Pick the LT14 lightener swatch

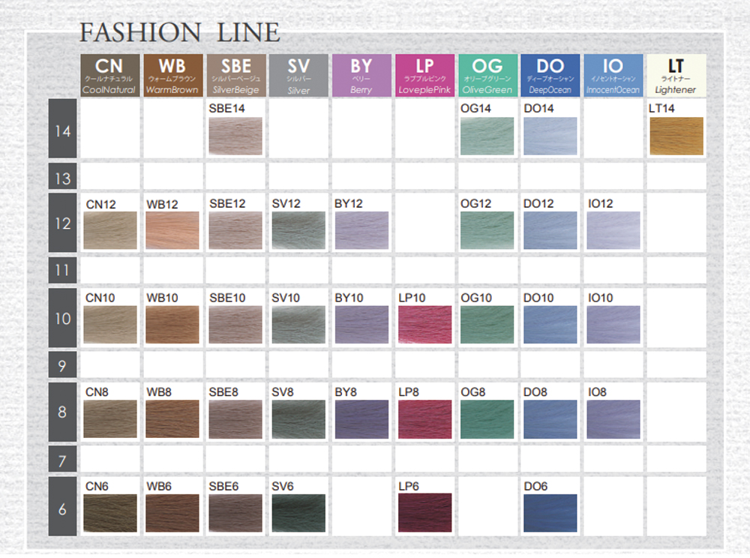click(675, 135)
